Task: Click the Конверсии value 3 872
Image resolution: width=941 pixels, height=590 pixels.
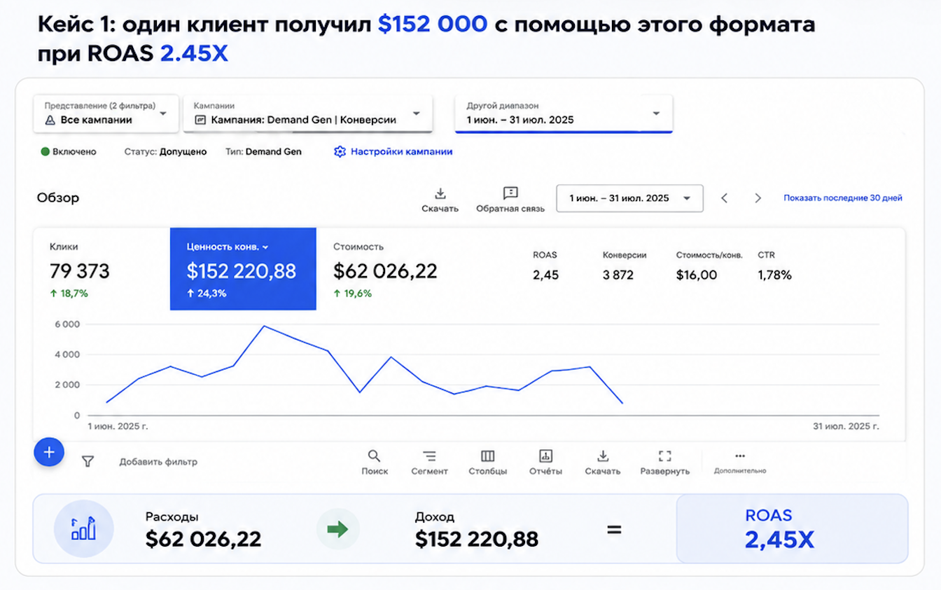Action: coord(618,275)
